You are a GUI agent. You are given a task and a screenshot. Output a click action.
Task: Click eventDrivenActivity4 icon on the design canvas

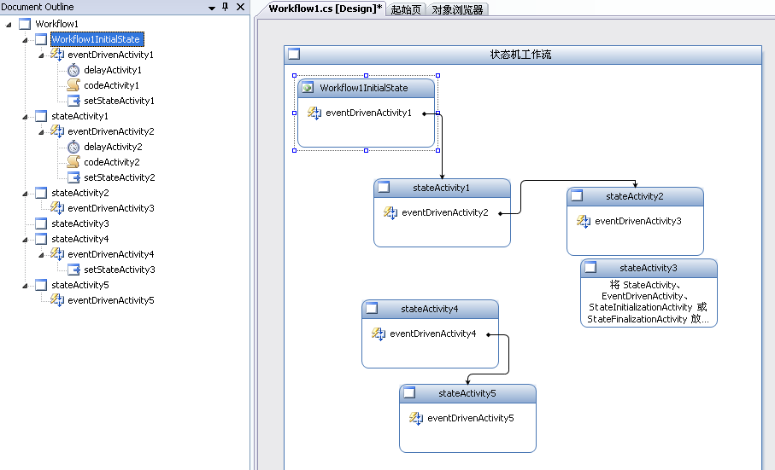379,334
